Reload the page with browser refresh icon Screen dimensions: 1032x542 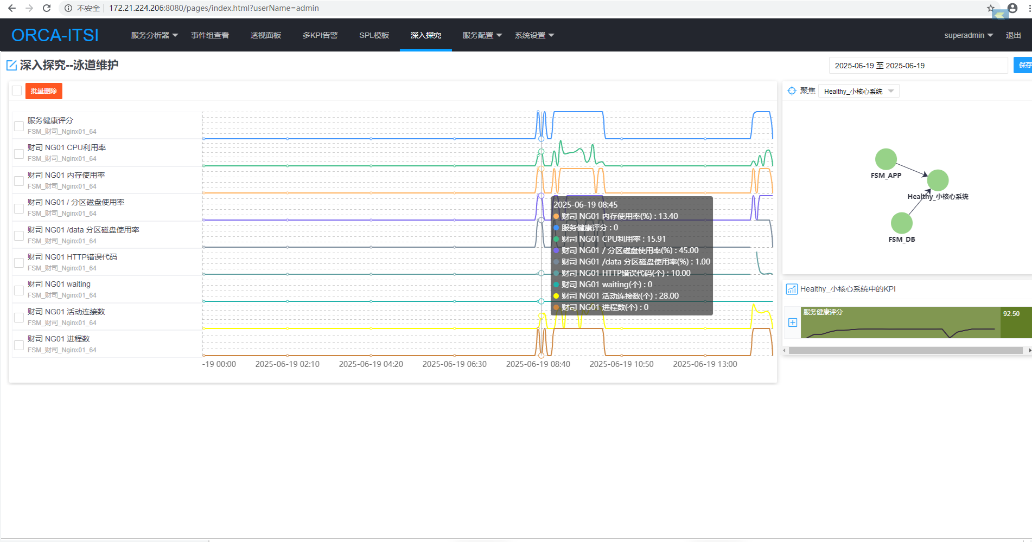click(x=47, y=8)
